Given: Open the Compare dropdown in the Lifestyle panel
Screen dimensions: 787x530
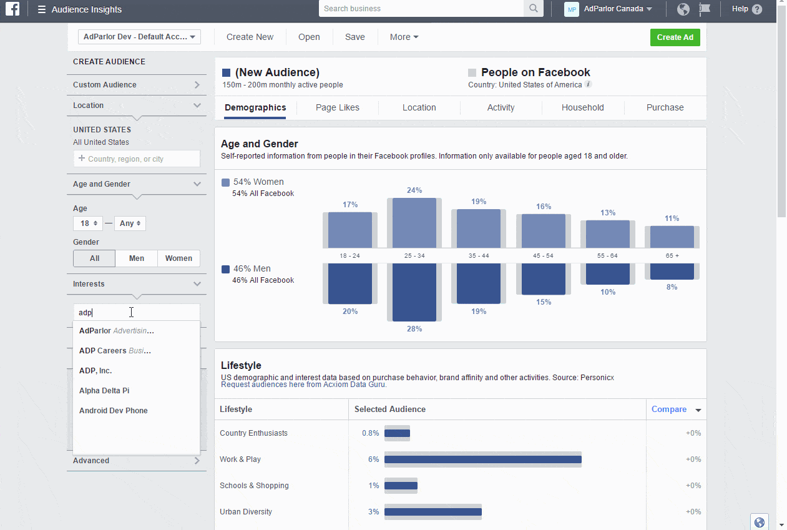Looking at the screenshot, I should [x=676, y=409].
